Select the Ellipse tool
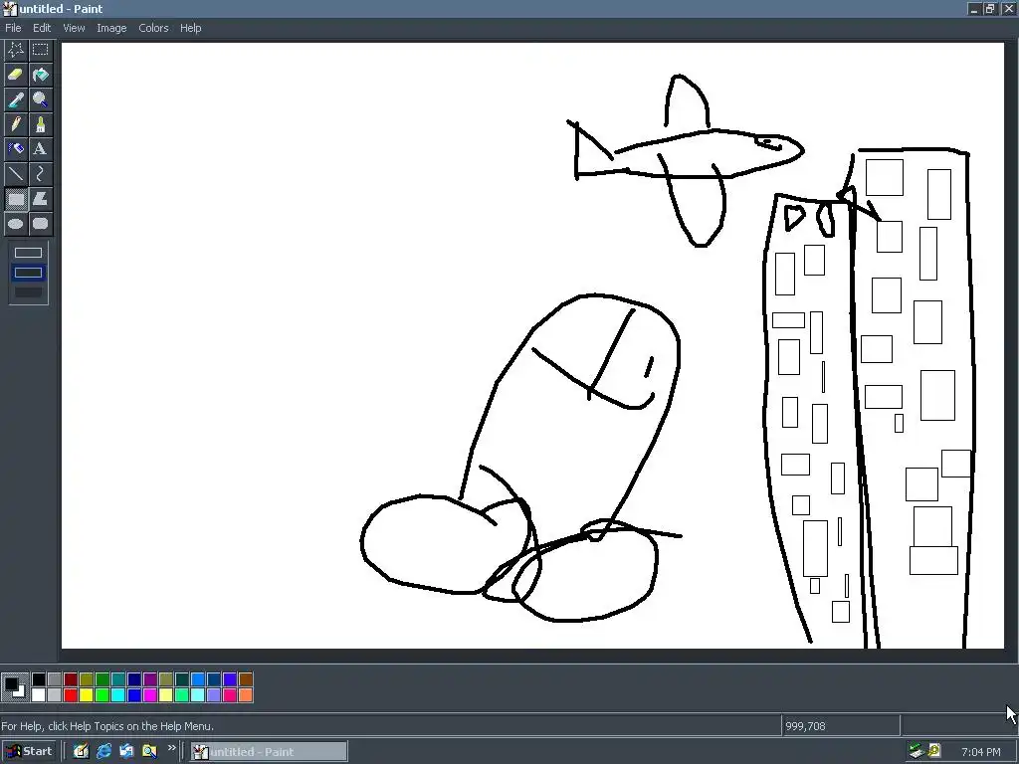 (x=16, y=224)
